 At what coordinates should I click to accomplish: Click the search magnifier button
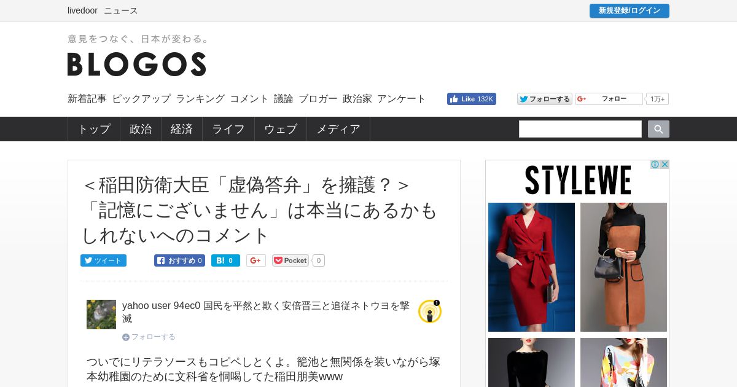658,129
